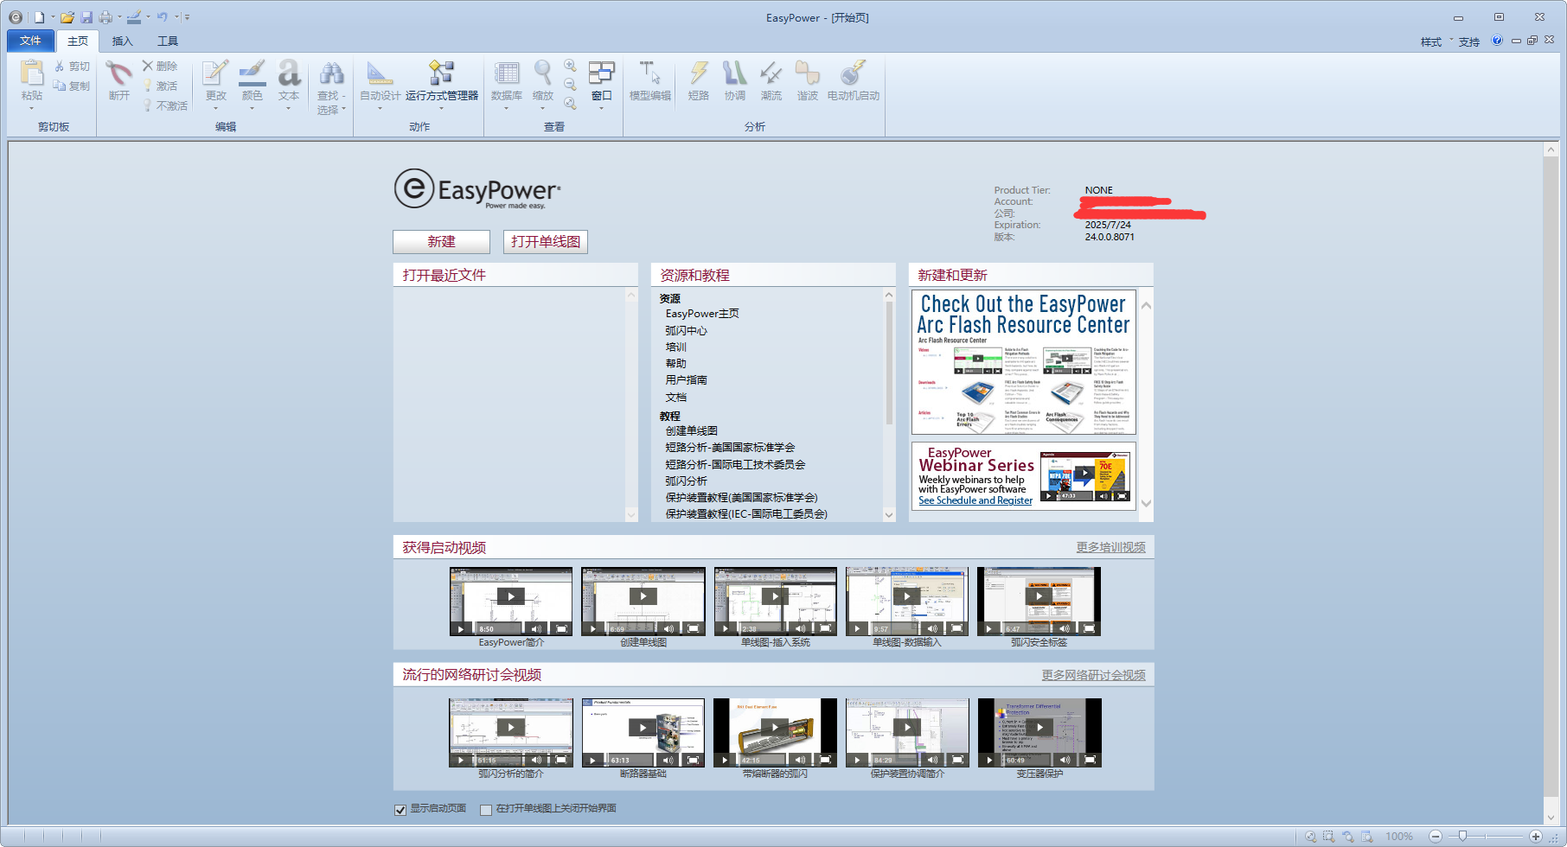Image resolution: width=1567 pixels, height=847 pixels.
Task: Play the 变压器保护 webinar thumbnail
Action: point(1039,733)
